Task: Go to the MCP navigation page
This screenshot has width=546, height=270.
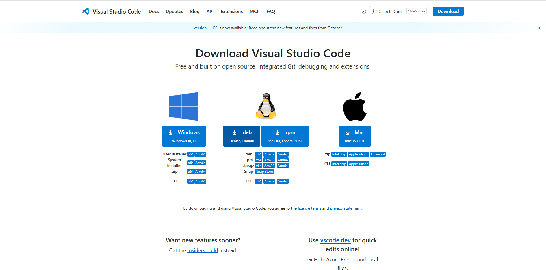Action: click(255, 12)
